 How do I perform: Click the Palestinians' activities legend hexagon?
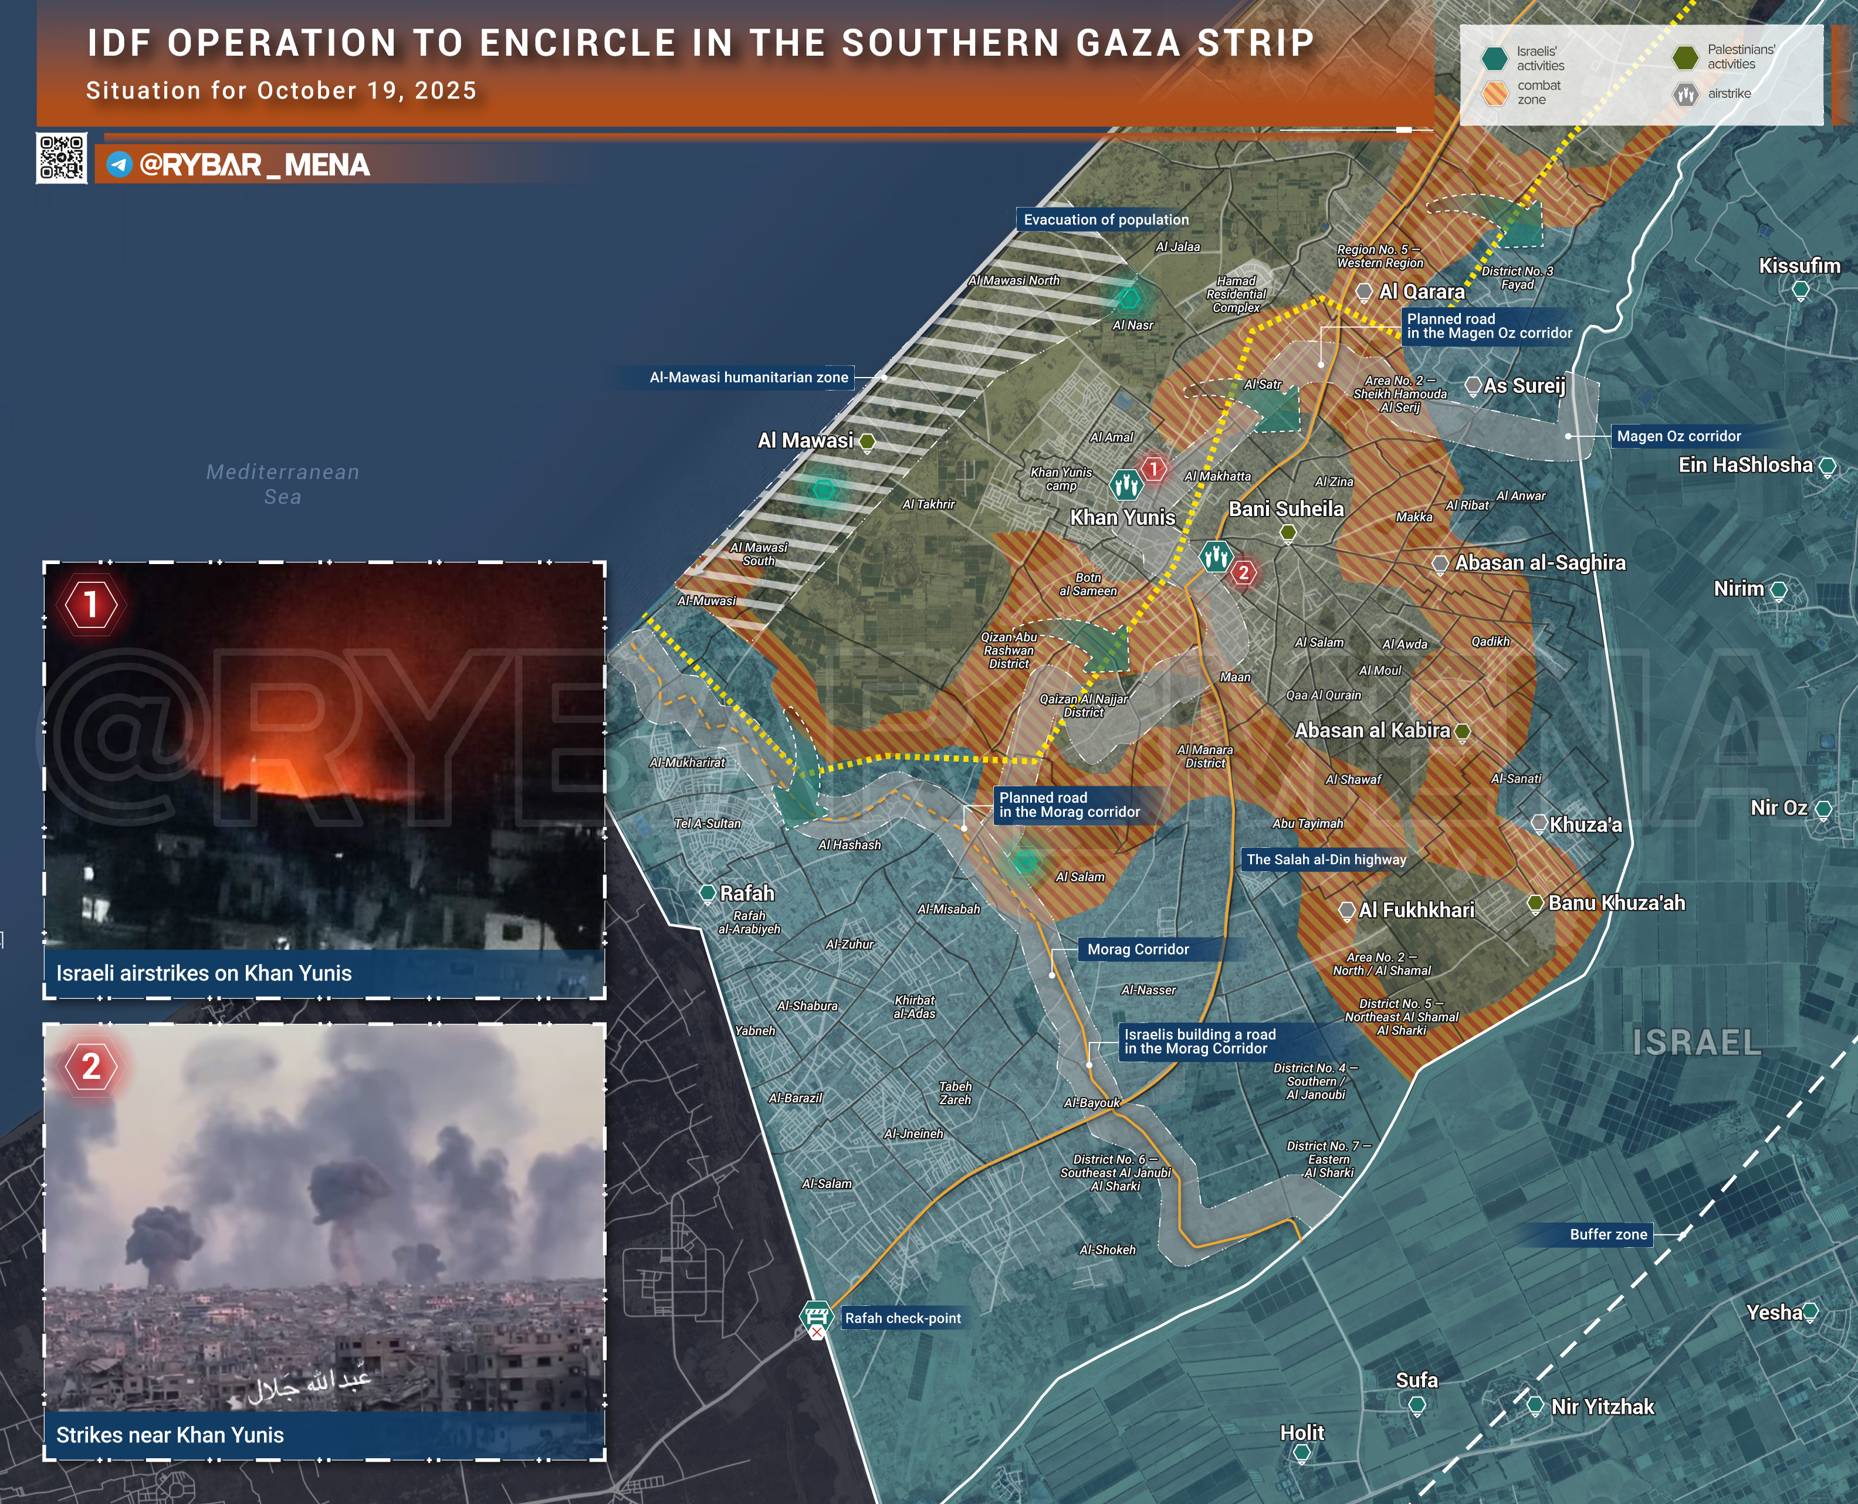click(x=1686, y=58)
